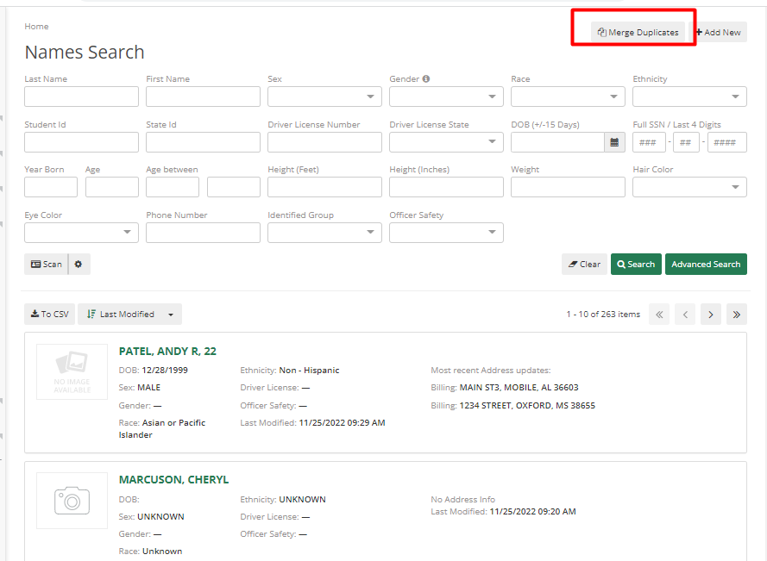Click the Merge Duplicates button
Viewport: 767px width, 561px height.
[638, 32]
